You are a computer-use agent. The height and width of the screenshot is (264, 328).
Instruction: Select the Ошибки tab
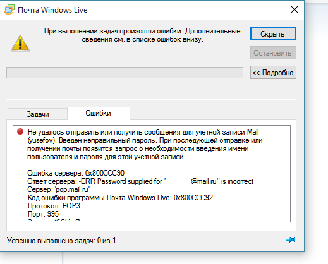pyautogui.click(x=99, y=113)
